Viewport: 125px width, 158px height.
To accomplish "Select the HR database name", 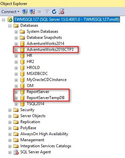I will point(29,56).
